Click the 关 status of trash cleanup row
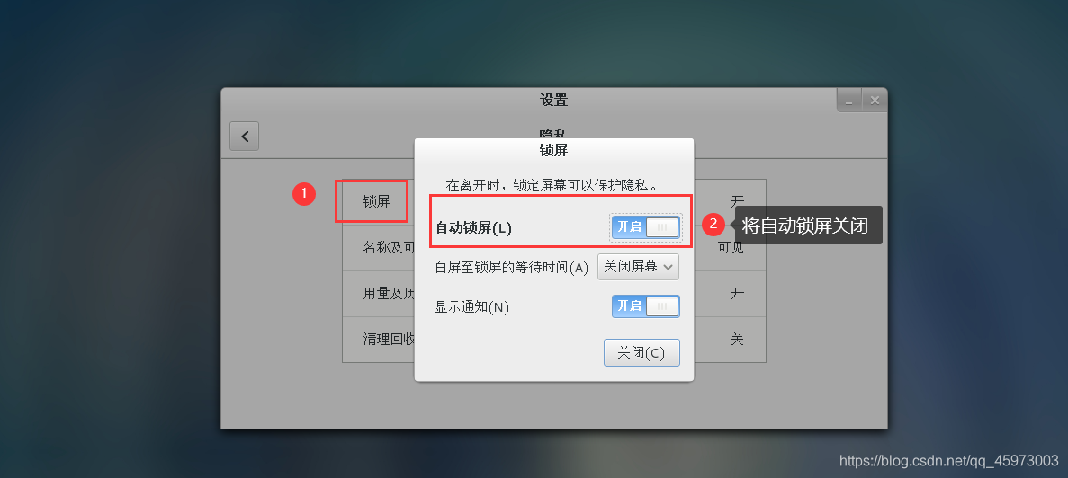This screenshot has height=478, width=1068. click(x=737, y=339)
